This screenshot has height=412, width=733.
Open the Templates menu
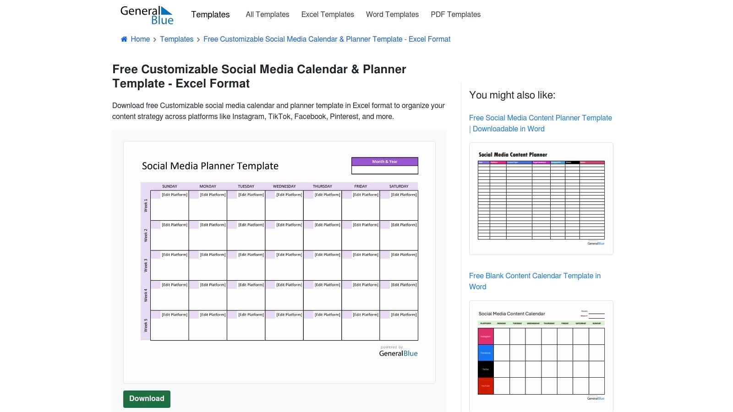pos(210,15)
